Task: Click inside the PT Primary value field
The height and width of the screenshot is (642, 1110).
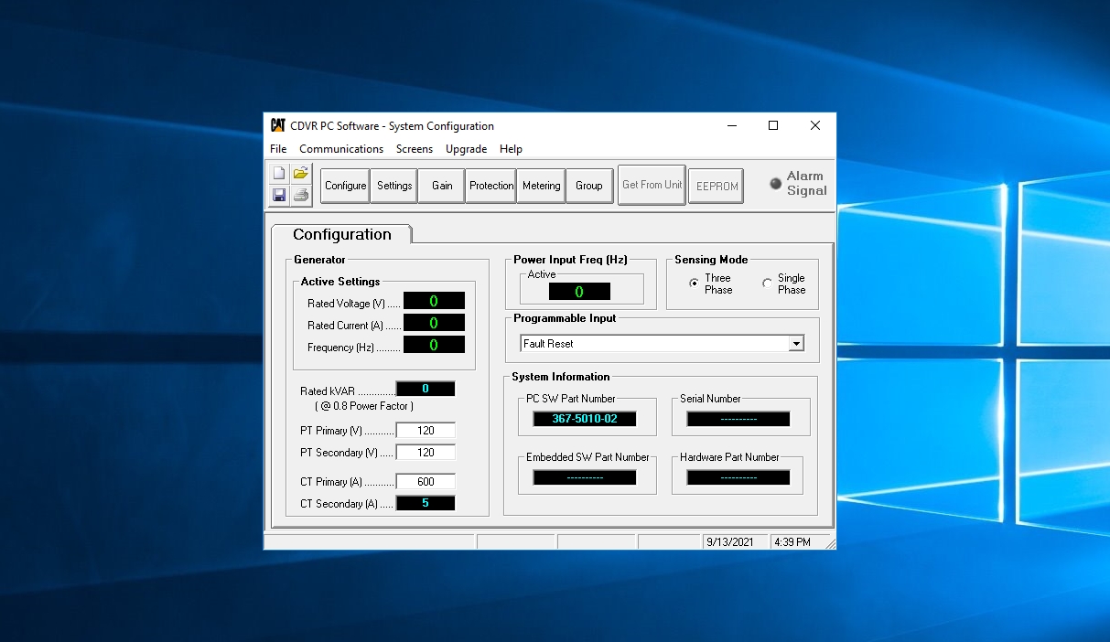Action: (x=425, y=430)
